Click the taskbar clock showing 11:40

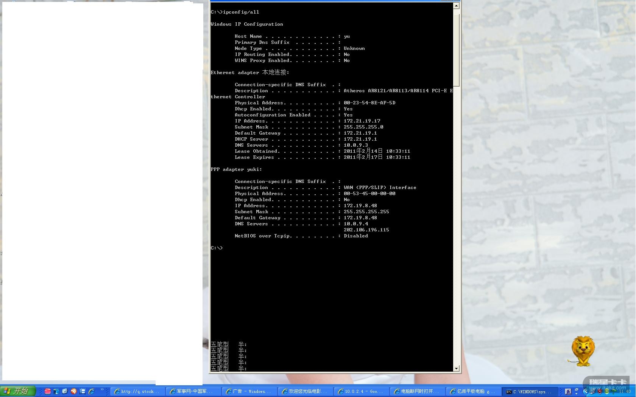[625, 391]
